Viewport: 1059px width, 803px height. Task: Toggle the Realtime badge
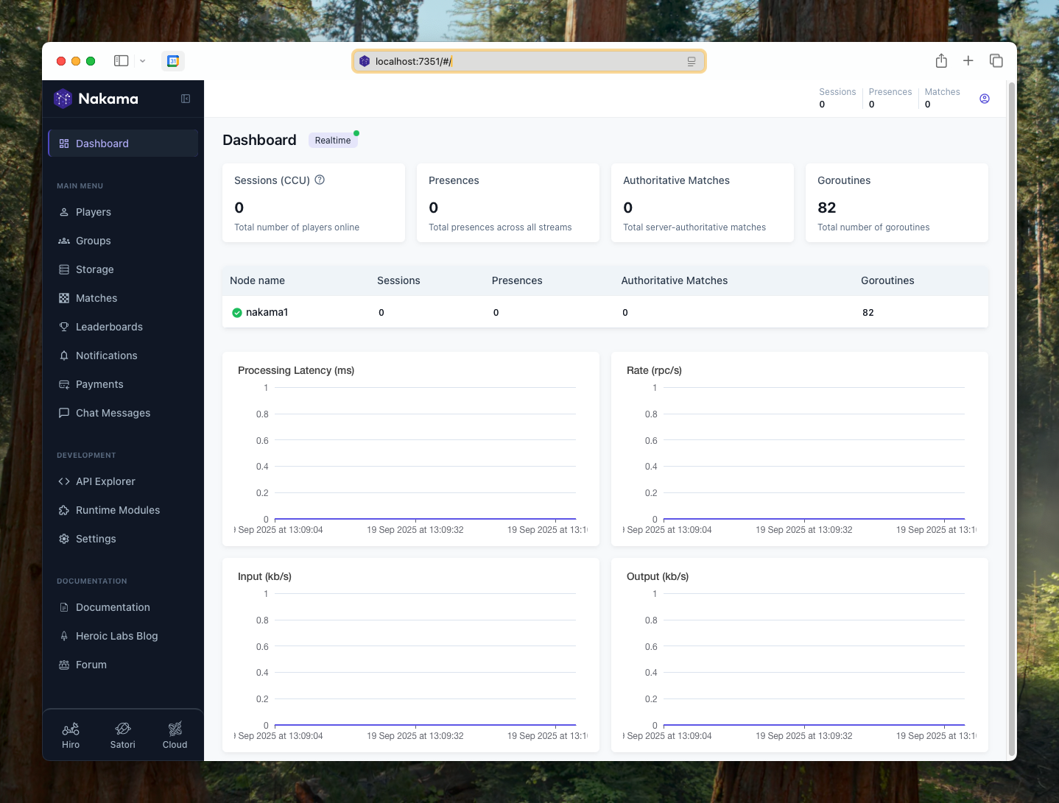point(333,141)
